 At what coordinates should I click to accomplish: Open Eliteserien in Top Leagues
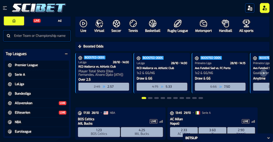(x=37, y=113)
